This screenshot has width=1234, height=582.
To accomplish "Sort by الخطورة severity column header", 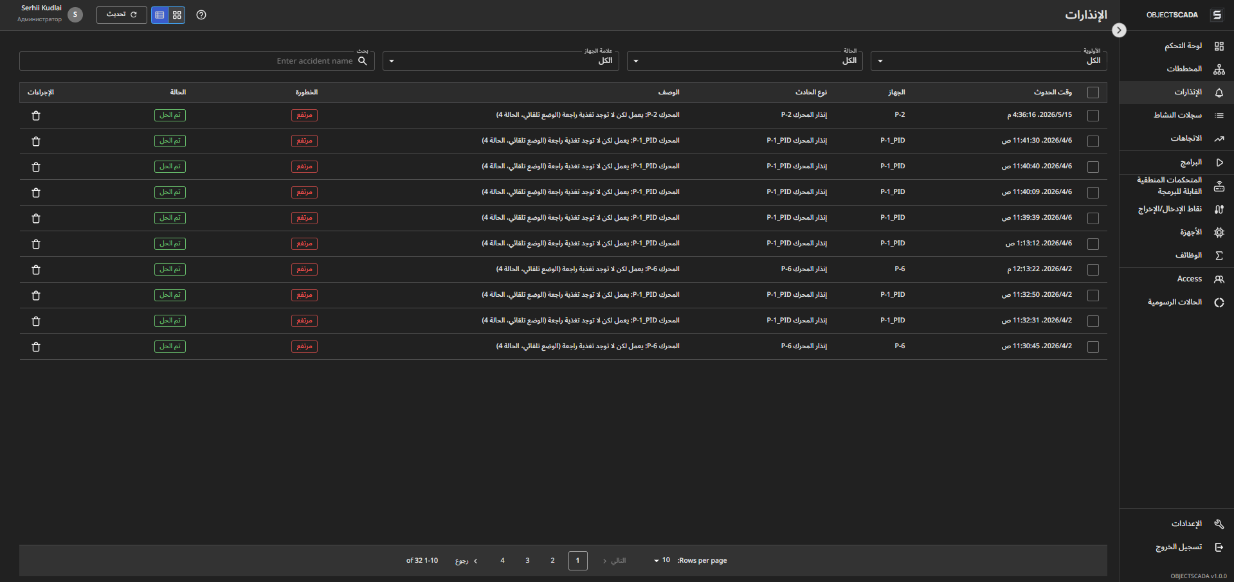I will pos(306,93).
